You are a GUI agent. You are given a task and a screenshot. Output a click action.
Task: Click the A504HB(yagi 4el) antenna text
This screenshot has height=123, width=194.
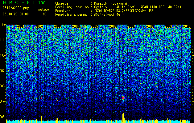point(109,14)
